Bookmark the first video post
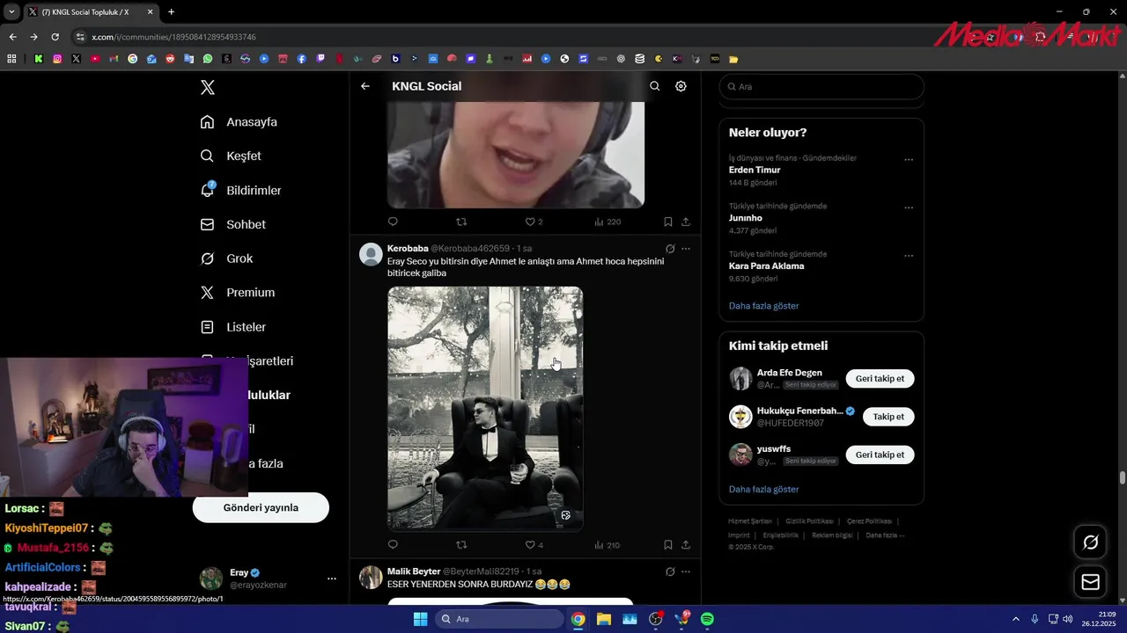 [668, 222]
